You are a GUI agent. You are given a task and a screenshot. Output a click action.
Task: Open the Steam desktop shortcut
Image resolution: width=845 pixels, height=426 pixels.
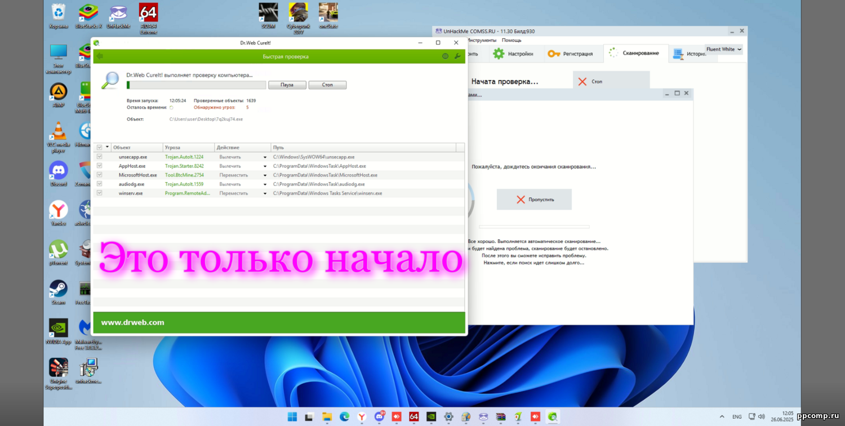pos(58,292)
